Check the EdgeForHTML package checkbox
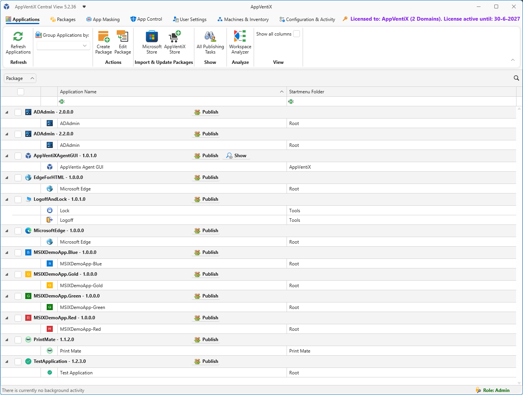 pyautogui.click(x=18, y=178)
